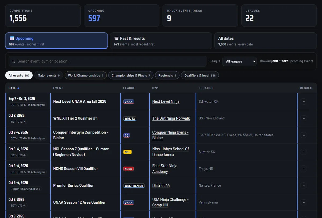
Task: Click location Stillwater, OK
Action: pos(208,102)
